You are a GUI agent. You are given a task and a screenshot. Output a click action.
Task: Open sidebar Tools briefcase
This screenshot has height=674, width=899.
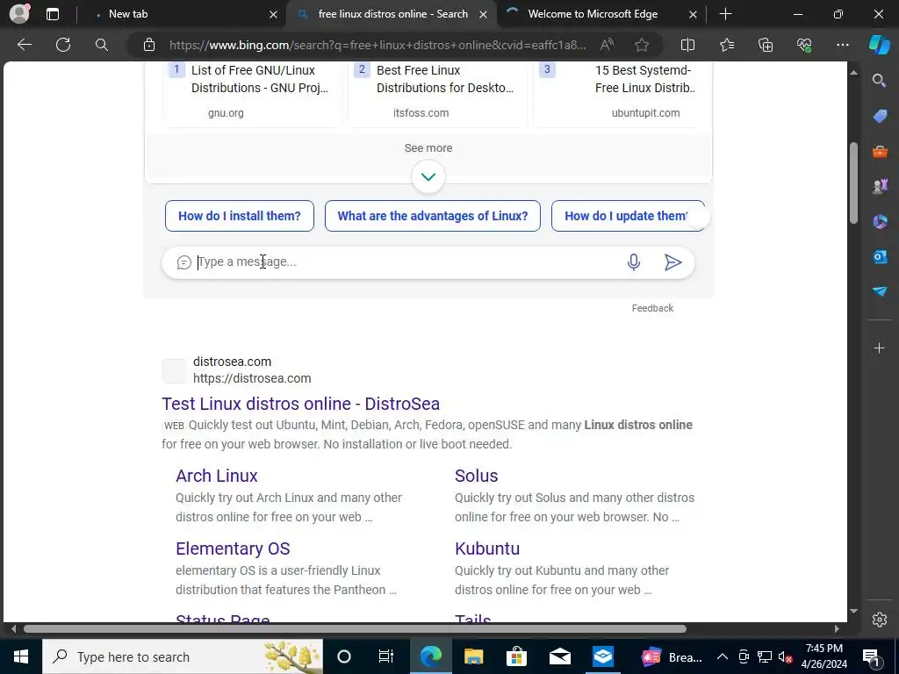click(x=880, y=152)
